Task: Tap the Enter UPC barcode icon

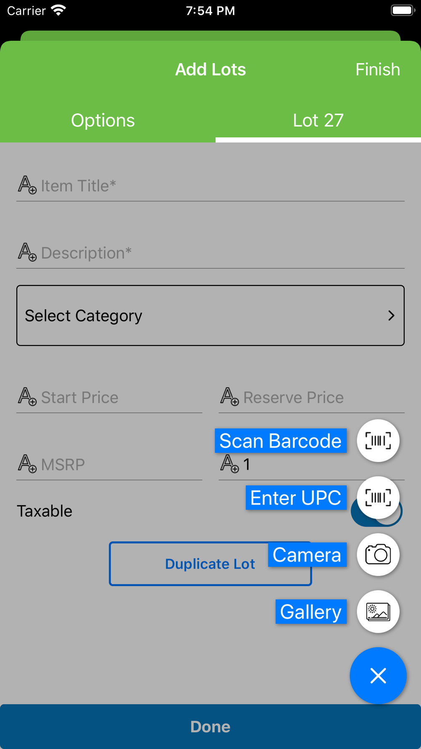Action: [378, 498]
